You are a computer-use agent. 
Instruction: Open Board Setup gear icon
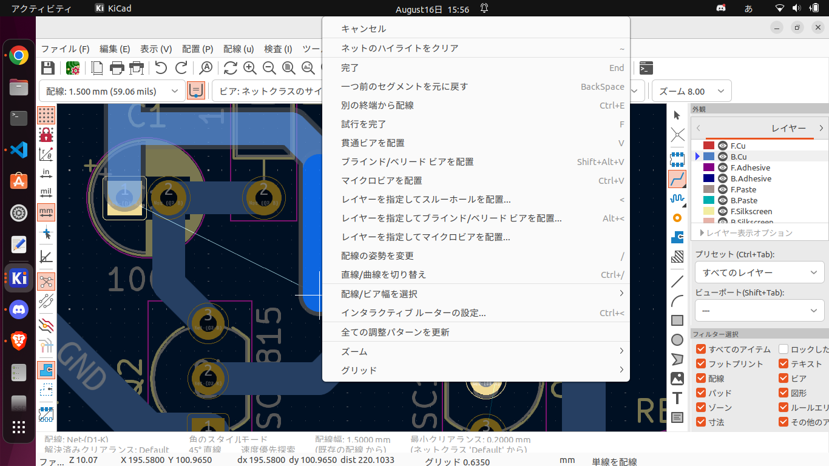(73, 68)
